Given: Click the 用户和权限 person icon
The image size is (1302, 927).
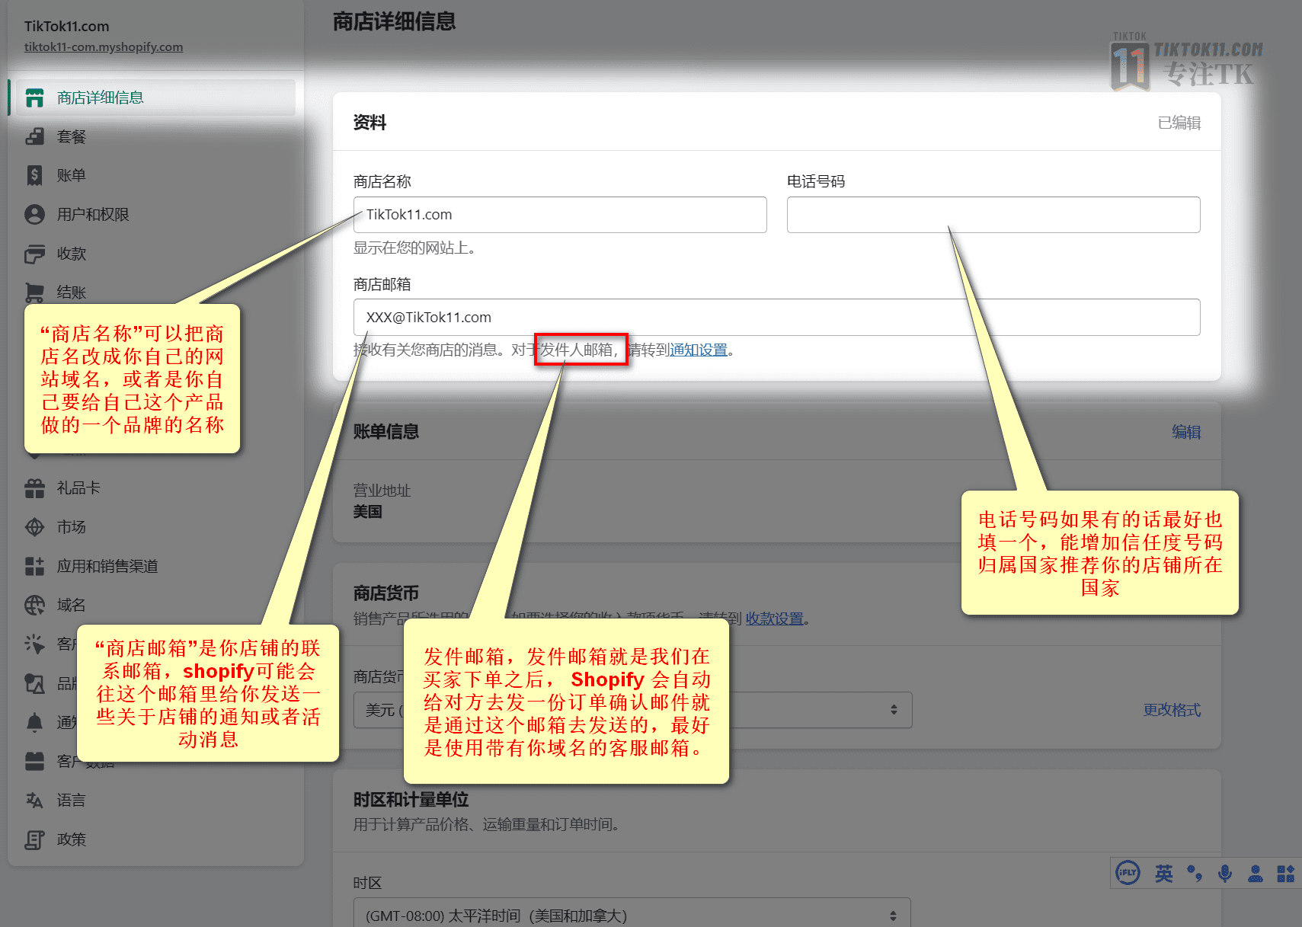Looking at the screenshot, I should [34, 214].
